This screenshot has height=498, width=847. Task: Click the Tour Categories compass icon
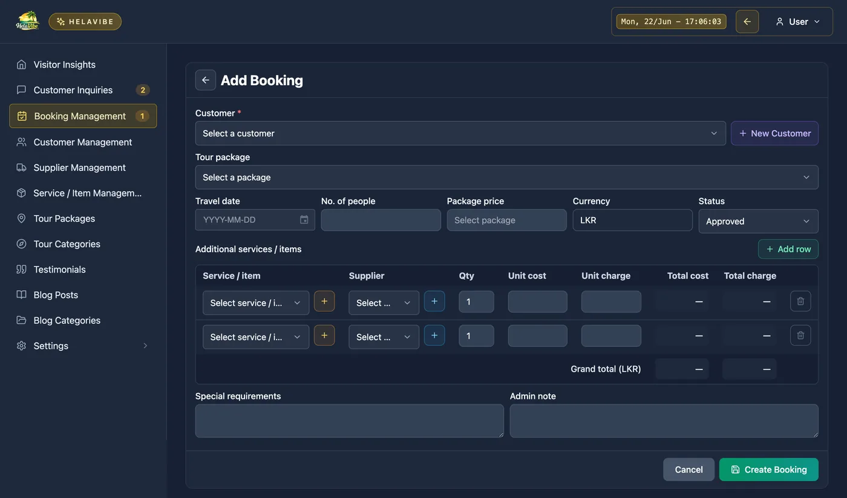point(21,244)
